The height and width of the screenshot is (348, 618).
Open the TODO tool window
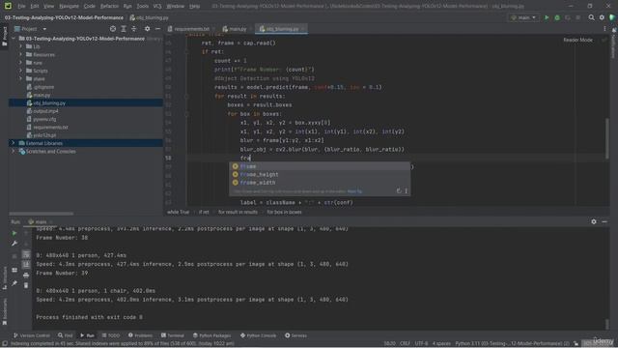(x=111, y=335)
